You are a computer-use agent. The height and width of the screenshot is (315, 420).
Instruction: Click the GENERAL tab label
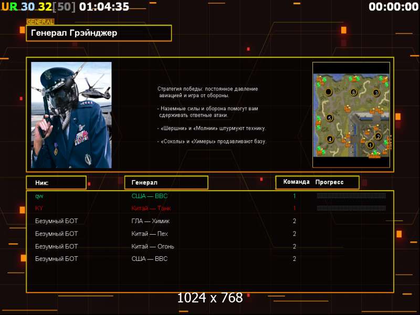point(40,22)
